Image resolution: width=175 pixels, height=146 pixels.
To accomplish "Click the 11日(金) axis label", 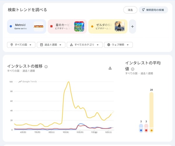I will (94, 132).
